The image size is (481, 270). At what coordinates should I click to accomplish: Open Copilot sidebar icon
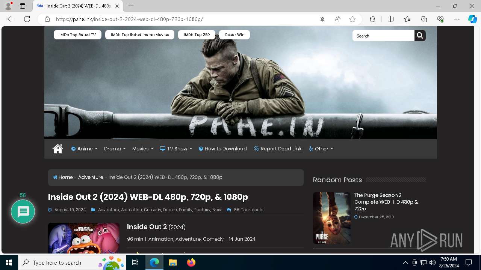pos(472,19)
